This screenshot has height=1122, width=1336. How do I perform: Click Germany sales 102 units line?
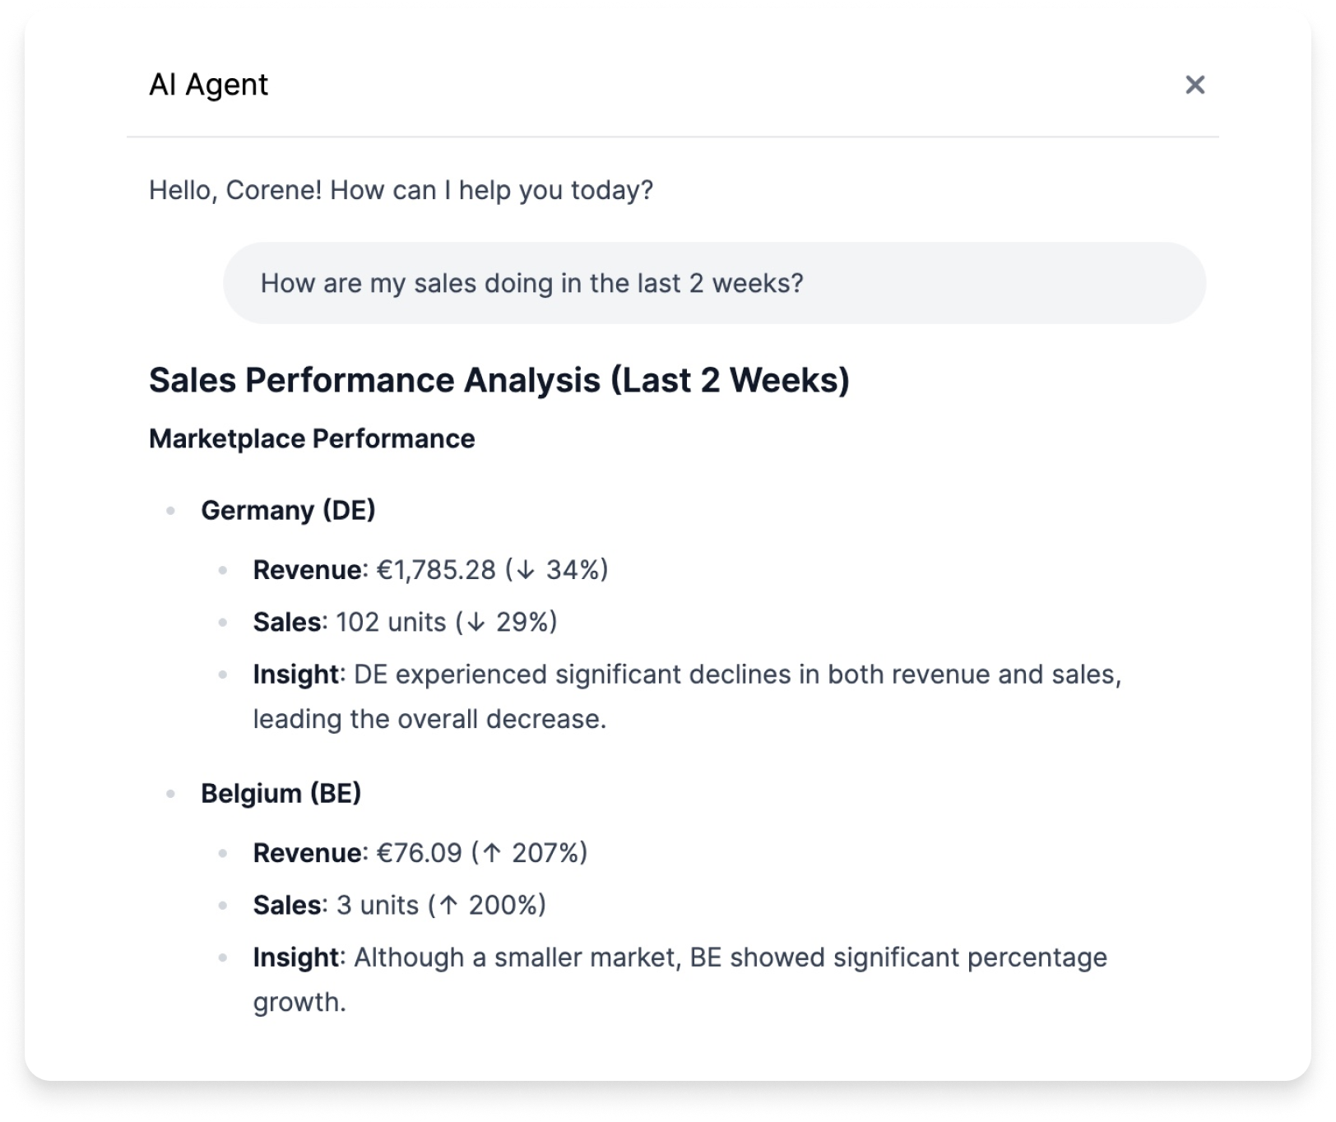pyautogui.click(x=404, y=622)
